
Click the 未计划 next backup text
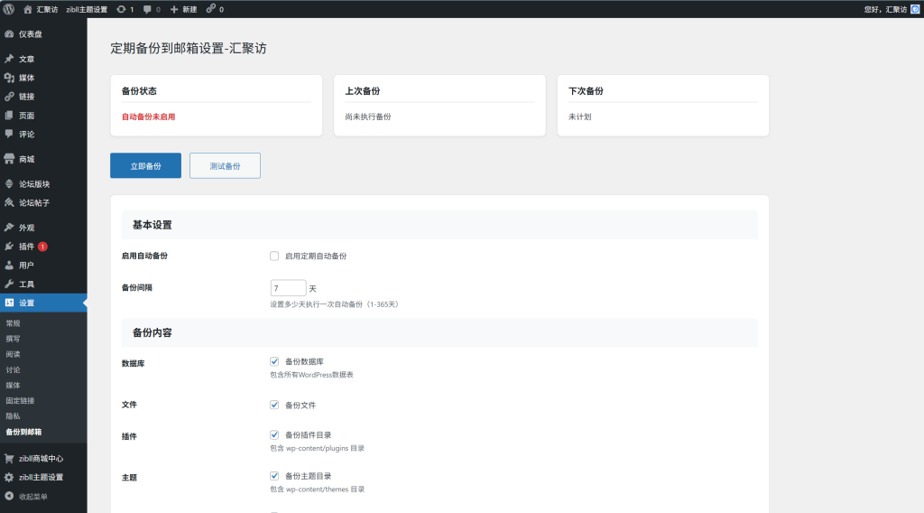580,117
